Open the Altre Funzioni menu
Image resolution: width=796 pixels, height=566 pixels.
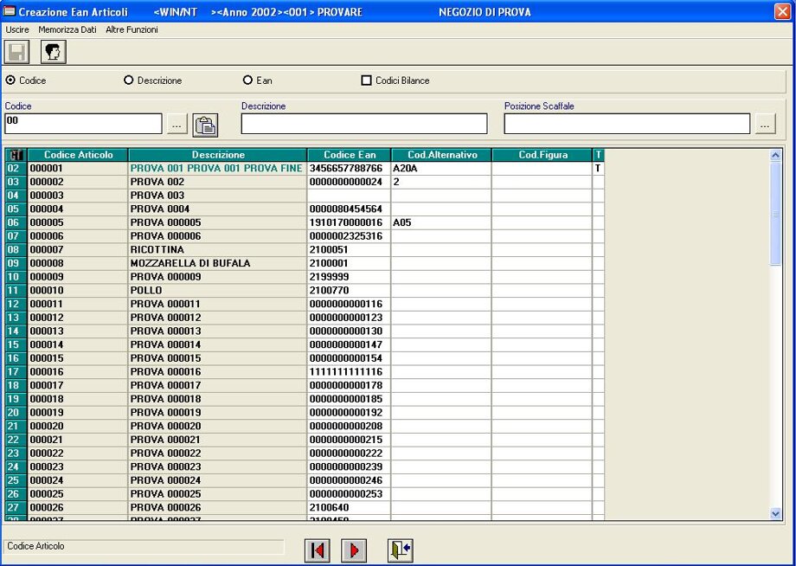point(132,29)
